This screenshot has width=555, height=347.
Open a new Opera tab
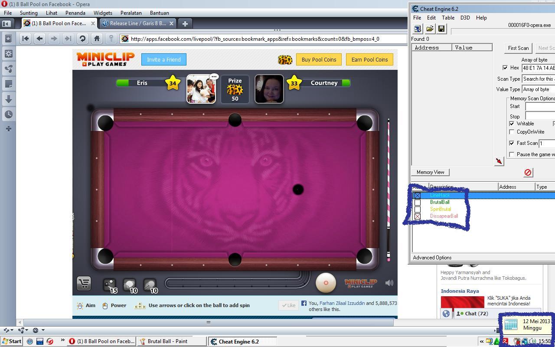pos(185,23)
